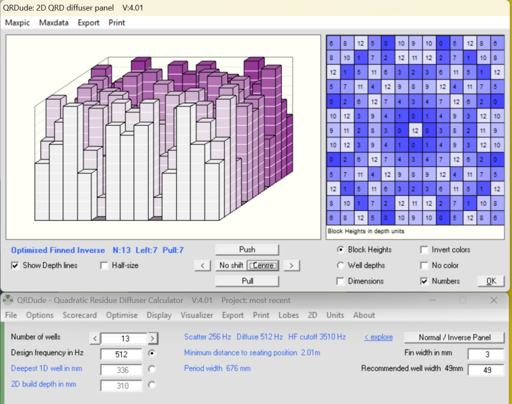The height and width of the screenshot is (404, 512).
Task: Enable the Half-size checkbox
Action: [104, 265]
